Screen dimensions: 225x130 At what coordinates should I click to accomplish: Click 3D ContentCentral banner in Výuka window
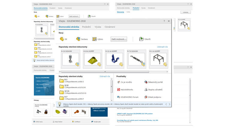tap(99, 112)
